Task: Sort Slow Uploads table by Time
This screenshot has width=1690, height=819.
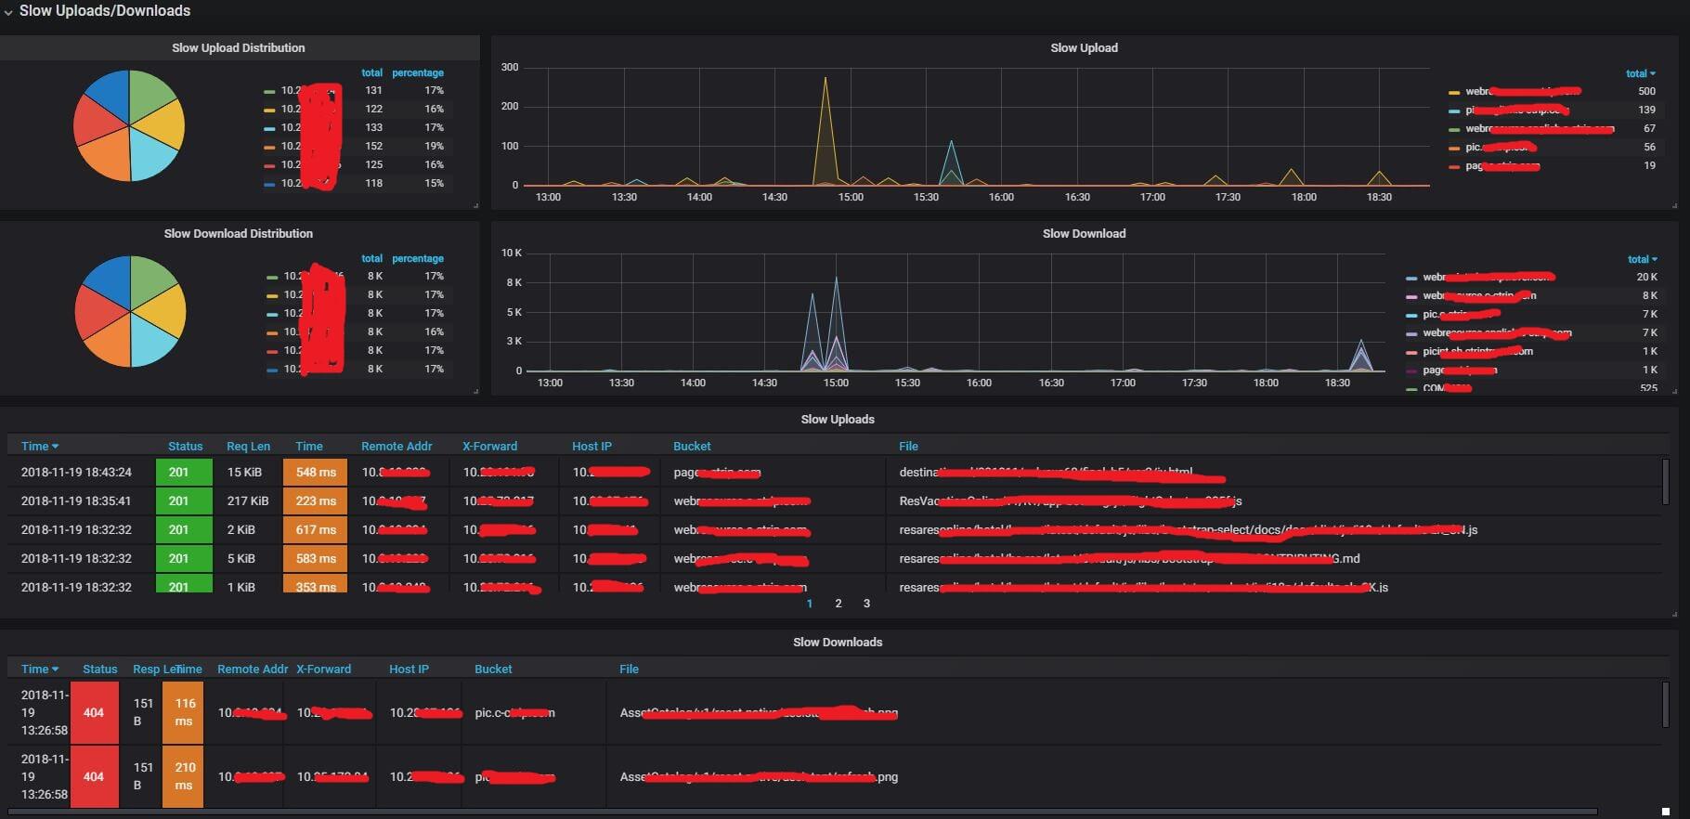Action: click(39, 447)
